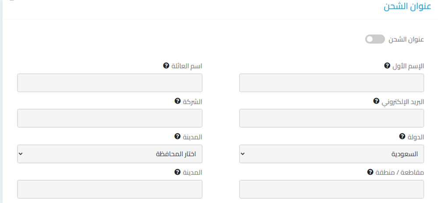Click help icon next to البريد الإلكتروني
Image resolution: width=438 pixels, height=203 pixels.
tap(376, 101)
